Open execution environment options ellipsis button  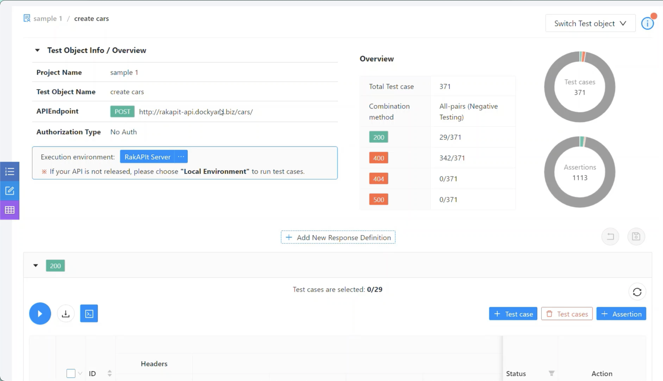[x=181, y=157]
